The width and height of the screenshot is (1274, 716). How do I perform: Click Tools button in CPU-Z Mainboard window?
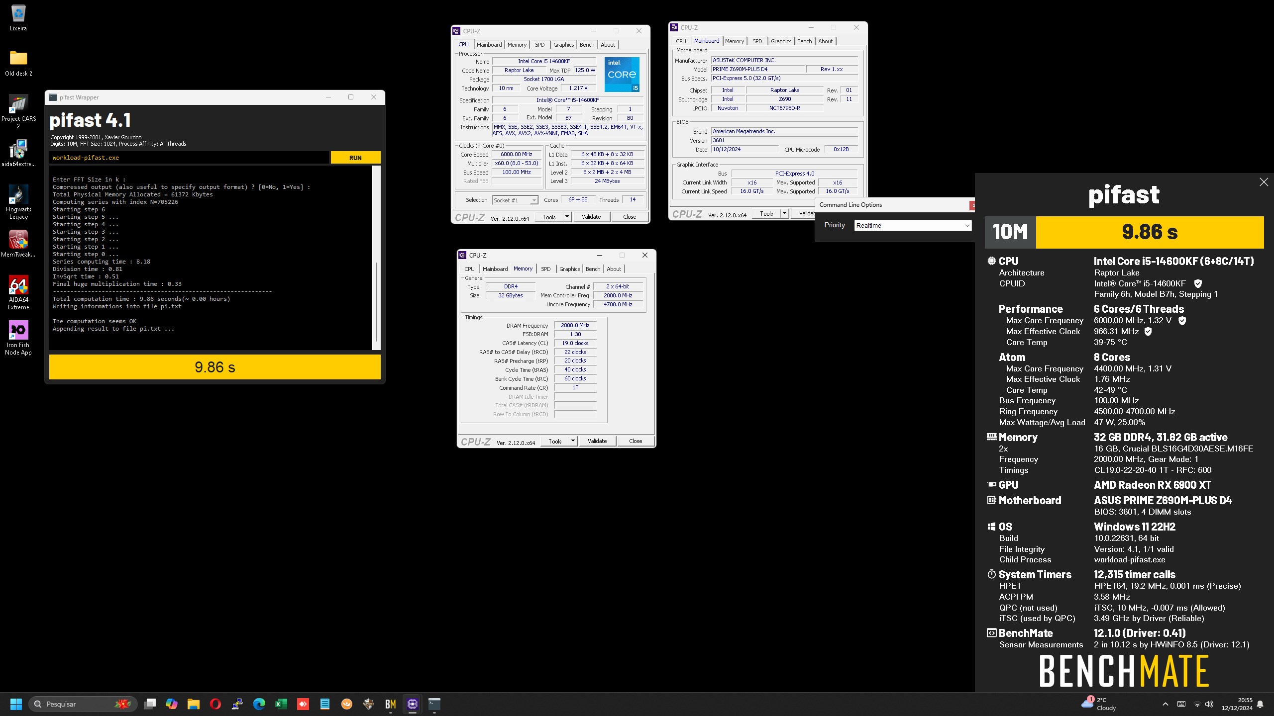(x=766, y=213)
